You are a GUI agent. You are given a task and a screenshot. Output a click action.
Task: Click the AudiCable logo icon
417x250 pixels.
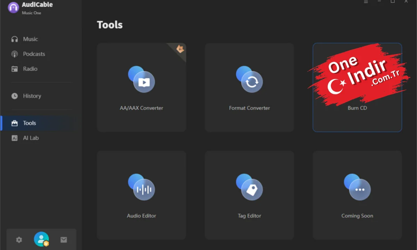click(x=13, y=7)
